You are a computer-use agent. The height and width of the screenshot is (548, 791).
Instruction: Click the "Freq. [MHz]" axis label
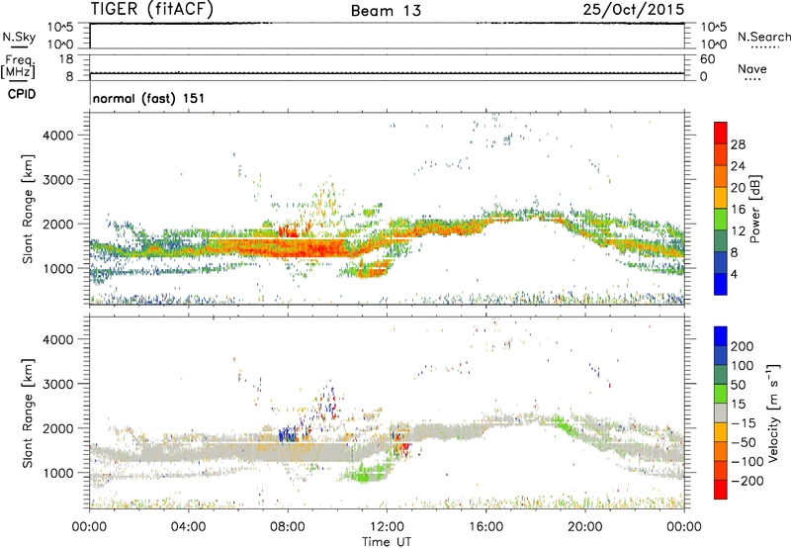(18, 67)
